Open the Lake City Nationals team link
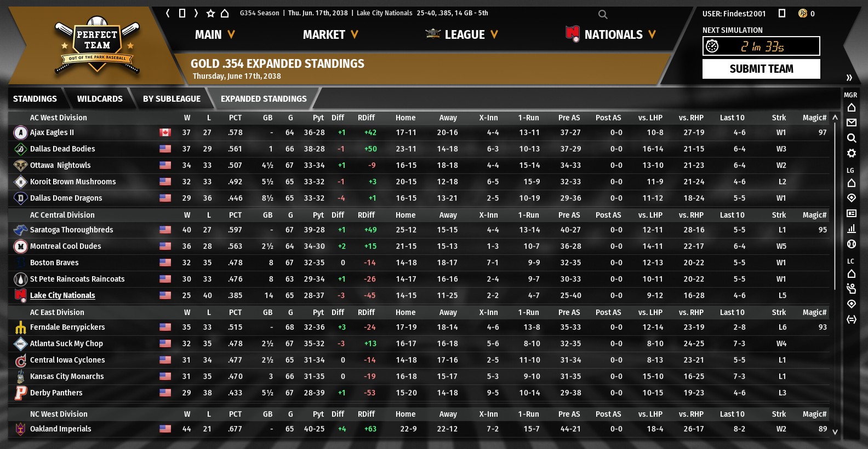The width and height of the screenshot is (868, 449). coord(62,295)
